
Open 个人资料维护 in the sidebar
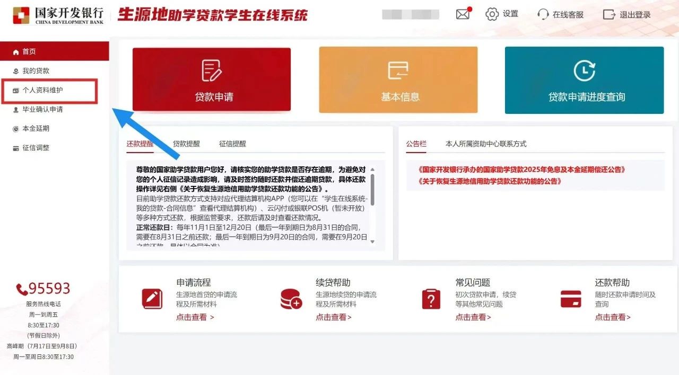coord(42,91)
